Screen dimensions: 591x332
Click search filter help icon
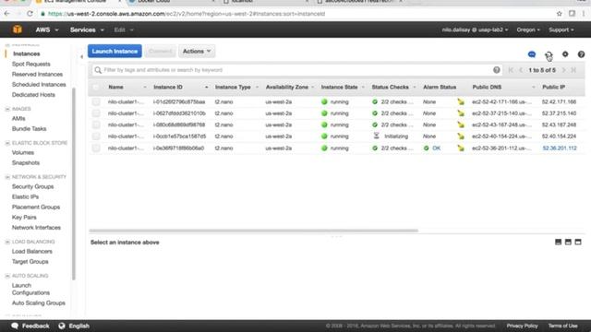point(497,70)
